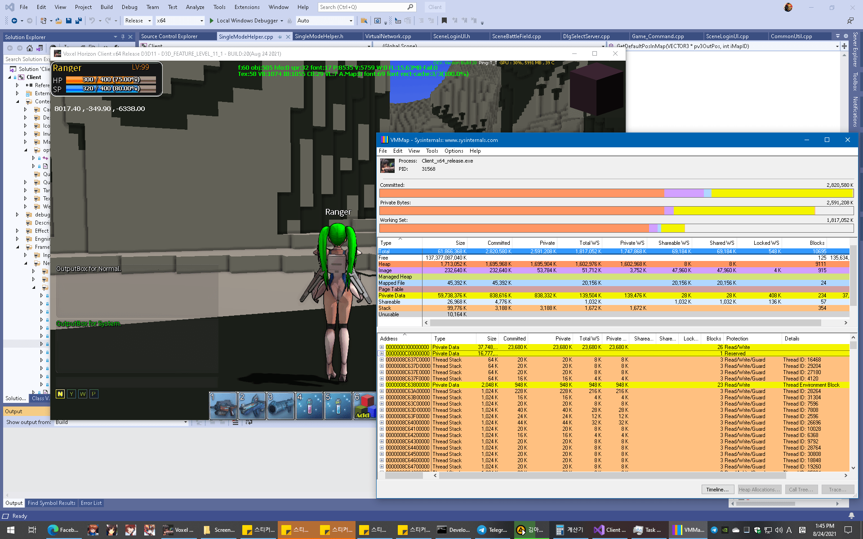Click the potion in hotbar slot 4
The height and width of the screenshot is (539, 863).
click(309, 406)
